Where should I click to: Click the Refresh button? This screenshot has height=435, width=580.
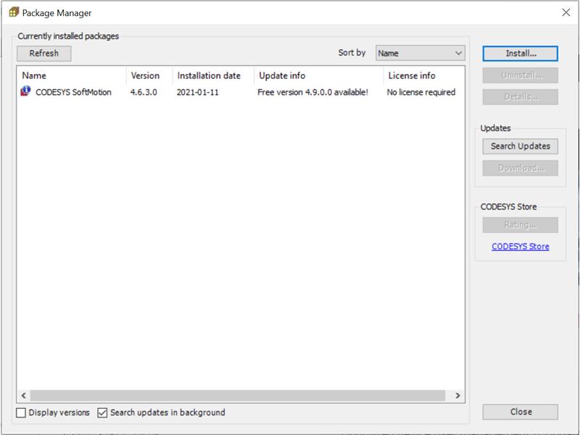(x=44, y=53)
